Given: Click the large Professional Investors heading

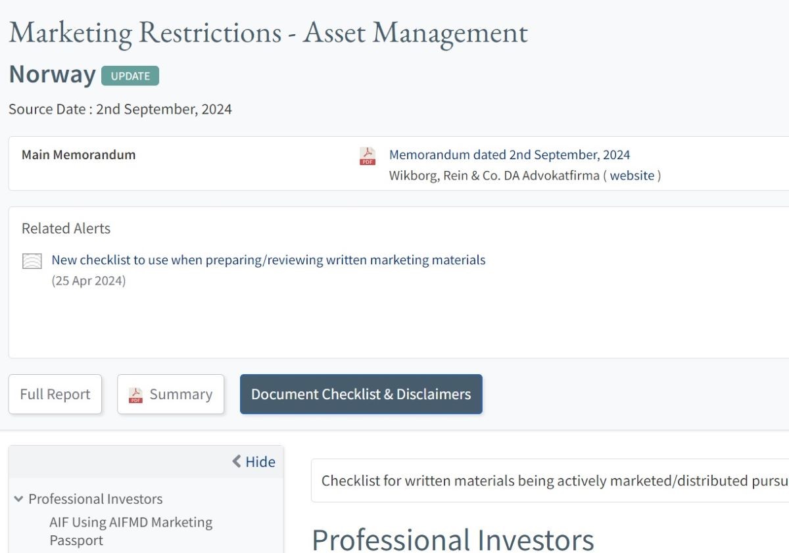Looking at the screenshot, I should tap(453, 539).
